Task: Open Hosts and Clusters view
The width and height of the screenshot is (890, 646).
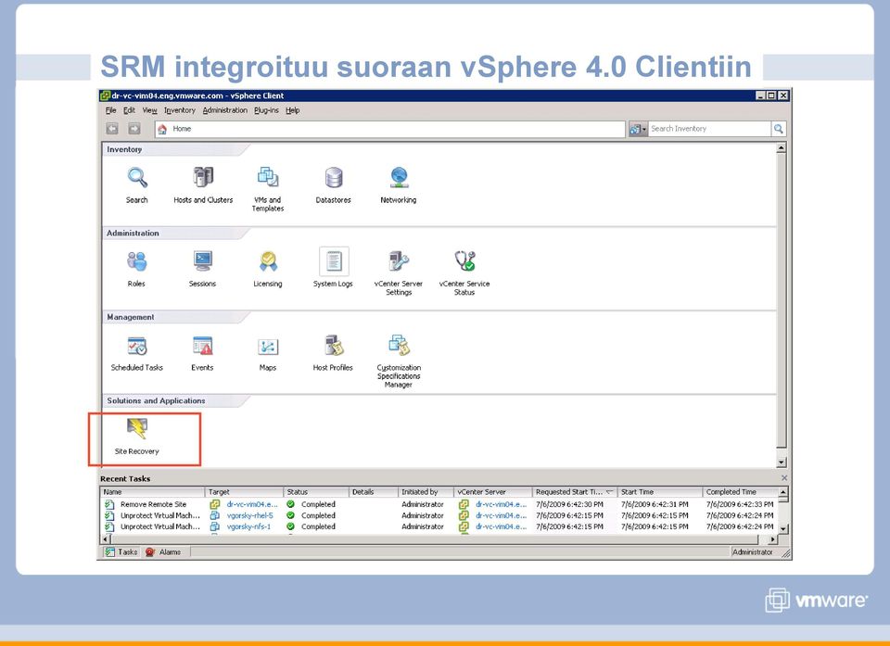Action: 203,184
